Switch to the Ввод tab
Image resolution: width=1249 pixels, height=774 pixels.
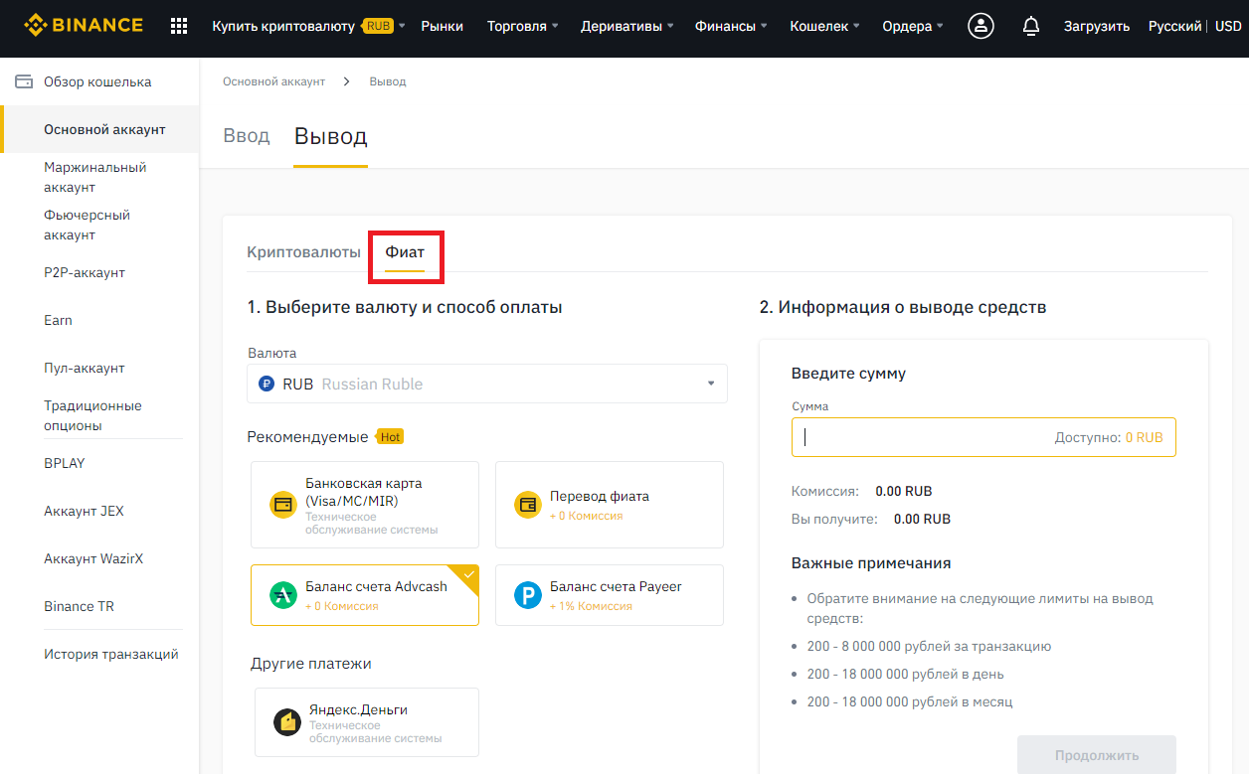pos(247,135)
